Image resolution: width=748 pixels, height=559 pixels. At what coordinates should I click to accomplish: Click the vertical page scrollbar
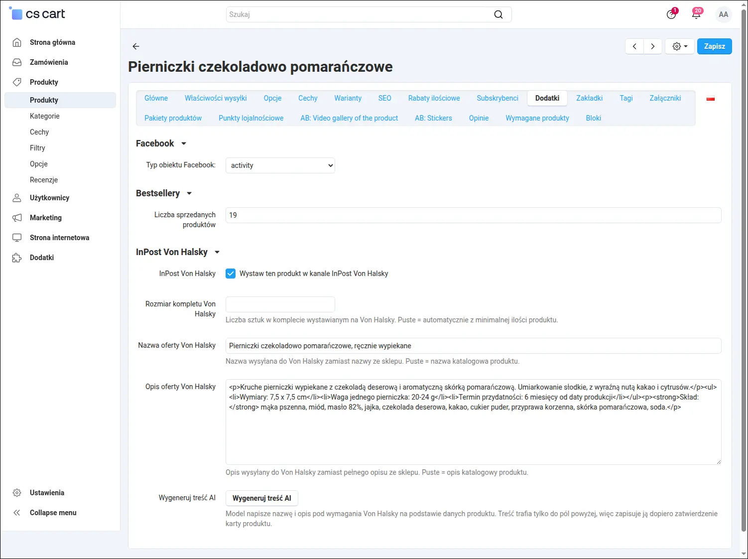(744, 269)
